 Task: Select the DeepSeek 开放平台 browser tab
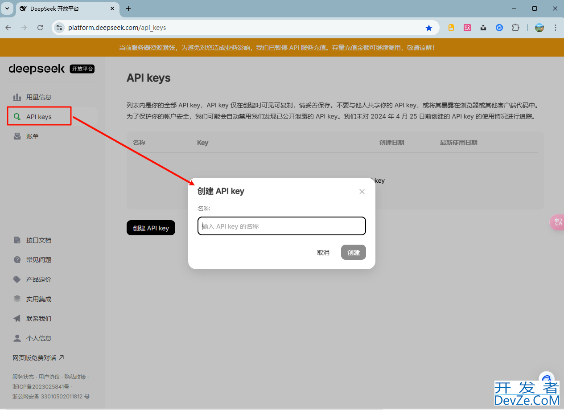[x=67, y=8]
